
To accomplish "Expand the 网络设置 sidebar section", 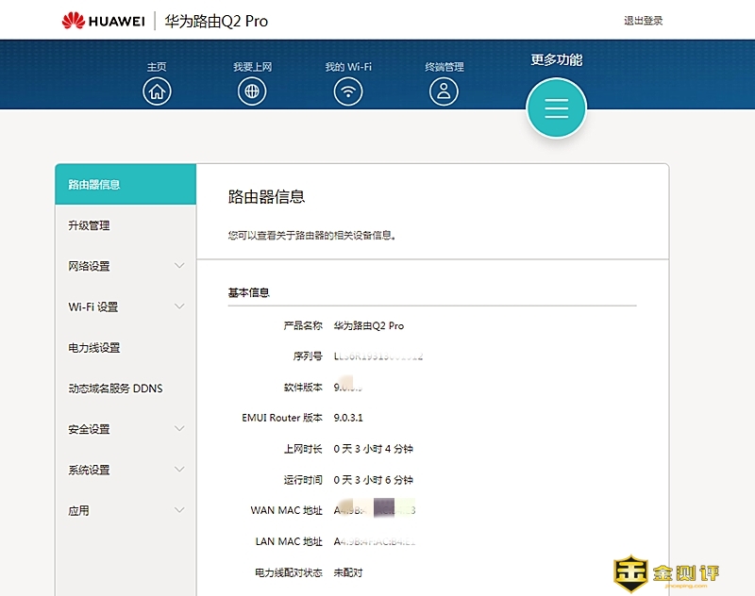I will coord(179,266).
